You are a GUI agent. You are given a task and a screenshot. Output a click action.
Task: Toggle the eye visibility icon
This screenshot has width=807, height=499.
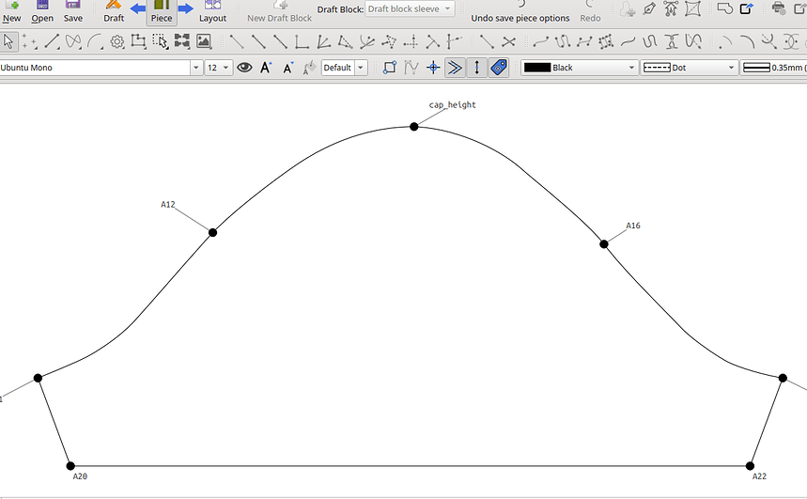coord(244,68)
